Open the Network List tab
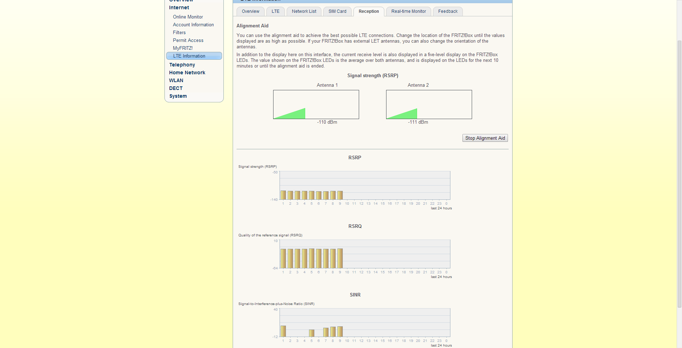682x348 pixels. coord(304,11)
